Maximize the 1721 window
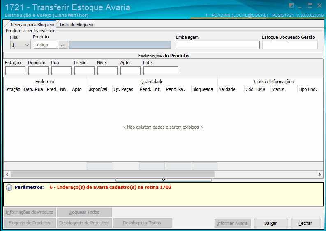 (310, 6)
